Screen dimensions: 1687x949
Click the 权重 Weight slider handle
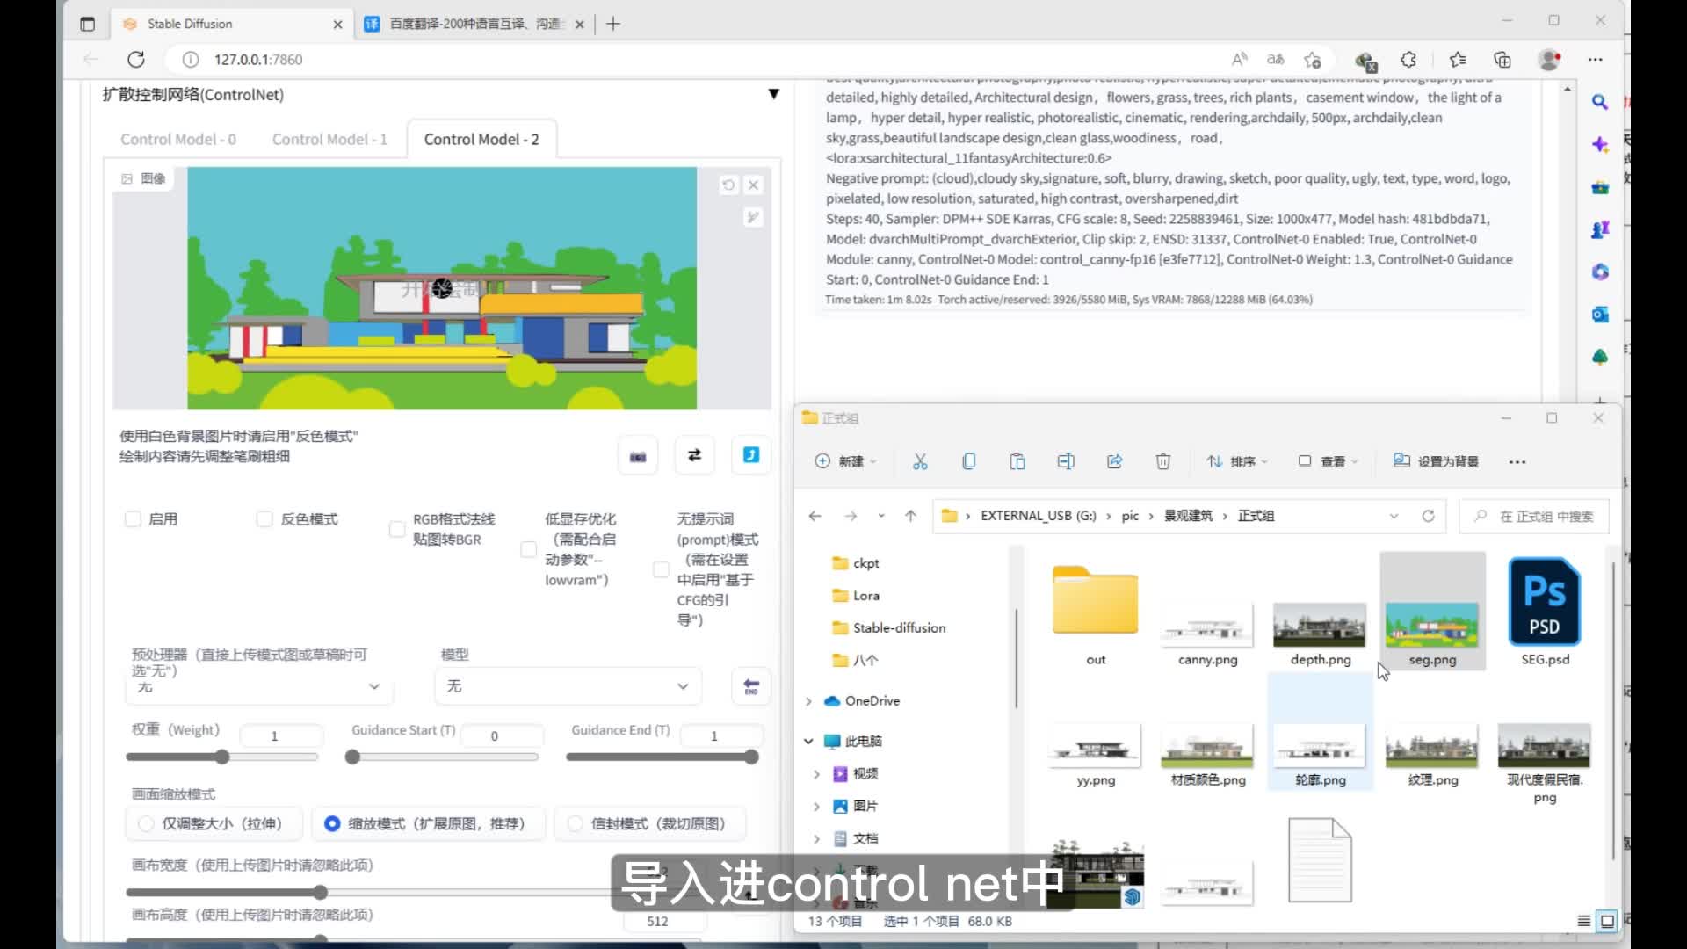(x=222, y=757)
